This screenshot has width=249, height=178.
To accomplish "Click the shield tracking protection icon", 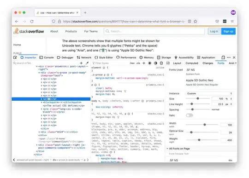I will pyautogui.click(x=53, y=21).
